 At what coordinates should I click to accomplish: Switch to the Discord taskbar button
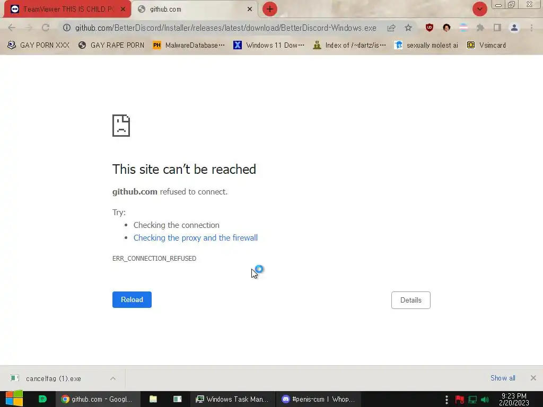coord(319,399)
